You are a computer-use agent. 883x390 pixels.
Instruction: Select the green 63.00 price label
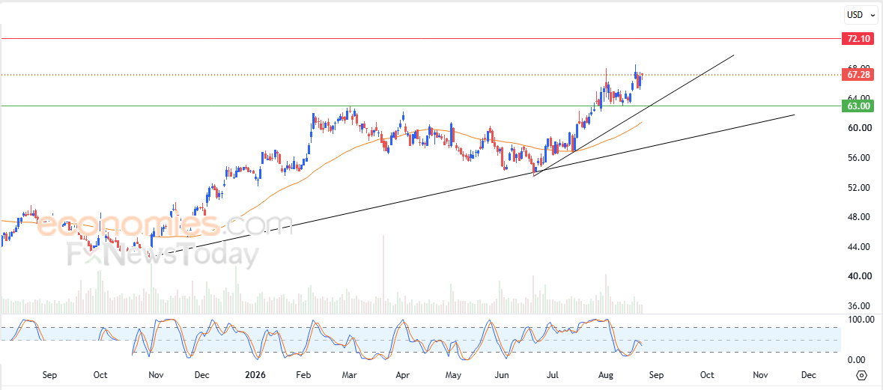coord(858,106)
